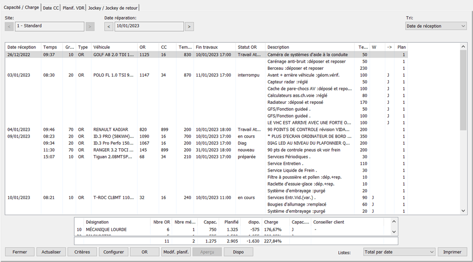Select the Tiguan 2.0BMTSP row
473x262 pixels.
(206, 157)
